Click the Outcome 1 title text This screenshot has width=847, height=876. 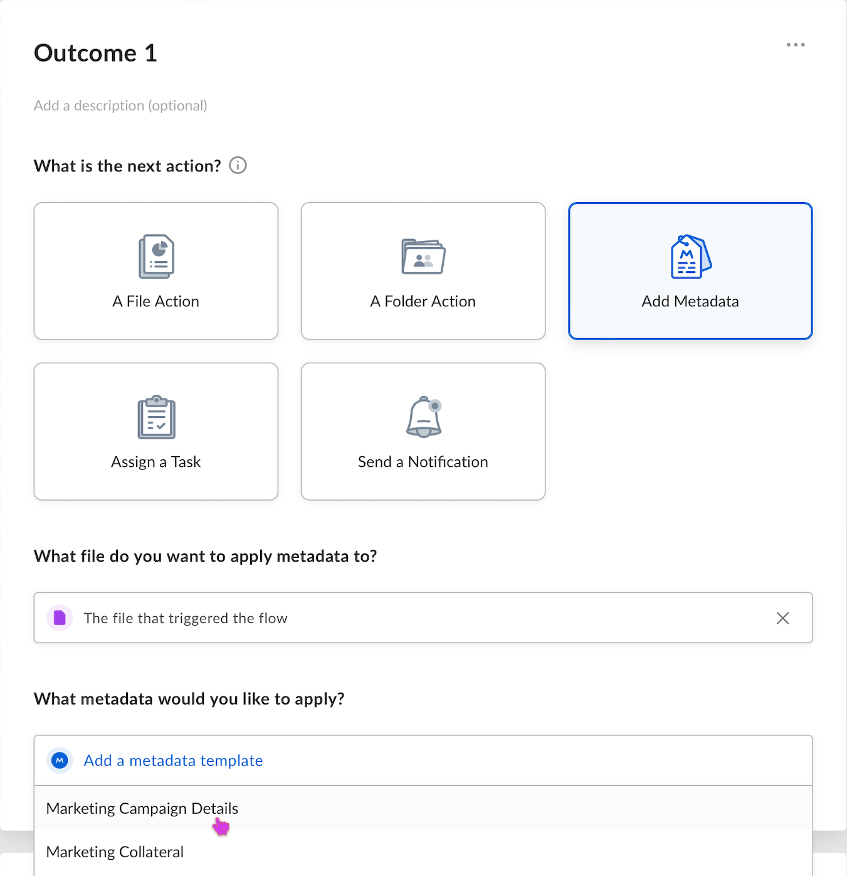click(95, 53)
